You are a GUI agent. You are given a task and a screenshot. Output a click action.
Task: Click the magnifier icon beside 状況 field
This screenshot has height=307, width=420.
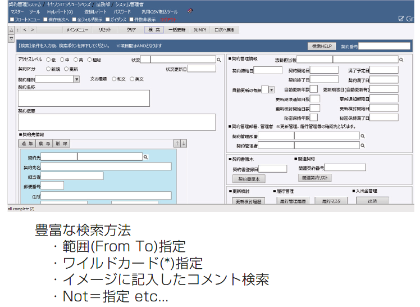(x=219, y=60)
